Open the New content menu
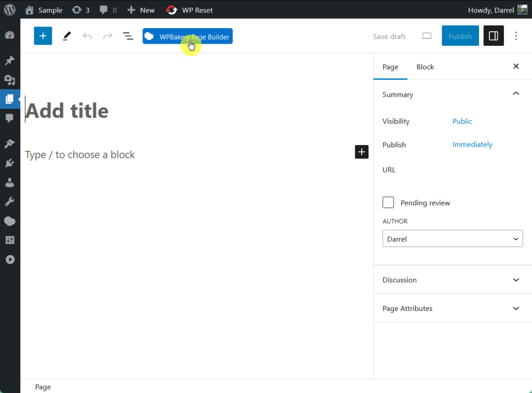Image resolution: width=532 pixels, height=393 pixels. click(x=141, y=10)
